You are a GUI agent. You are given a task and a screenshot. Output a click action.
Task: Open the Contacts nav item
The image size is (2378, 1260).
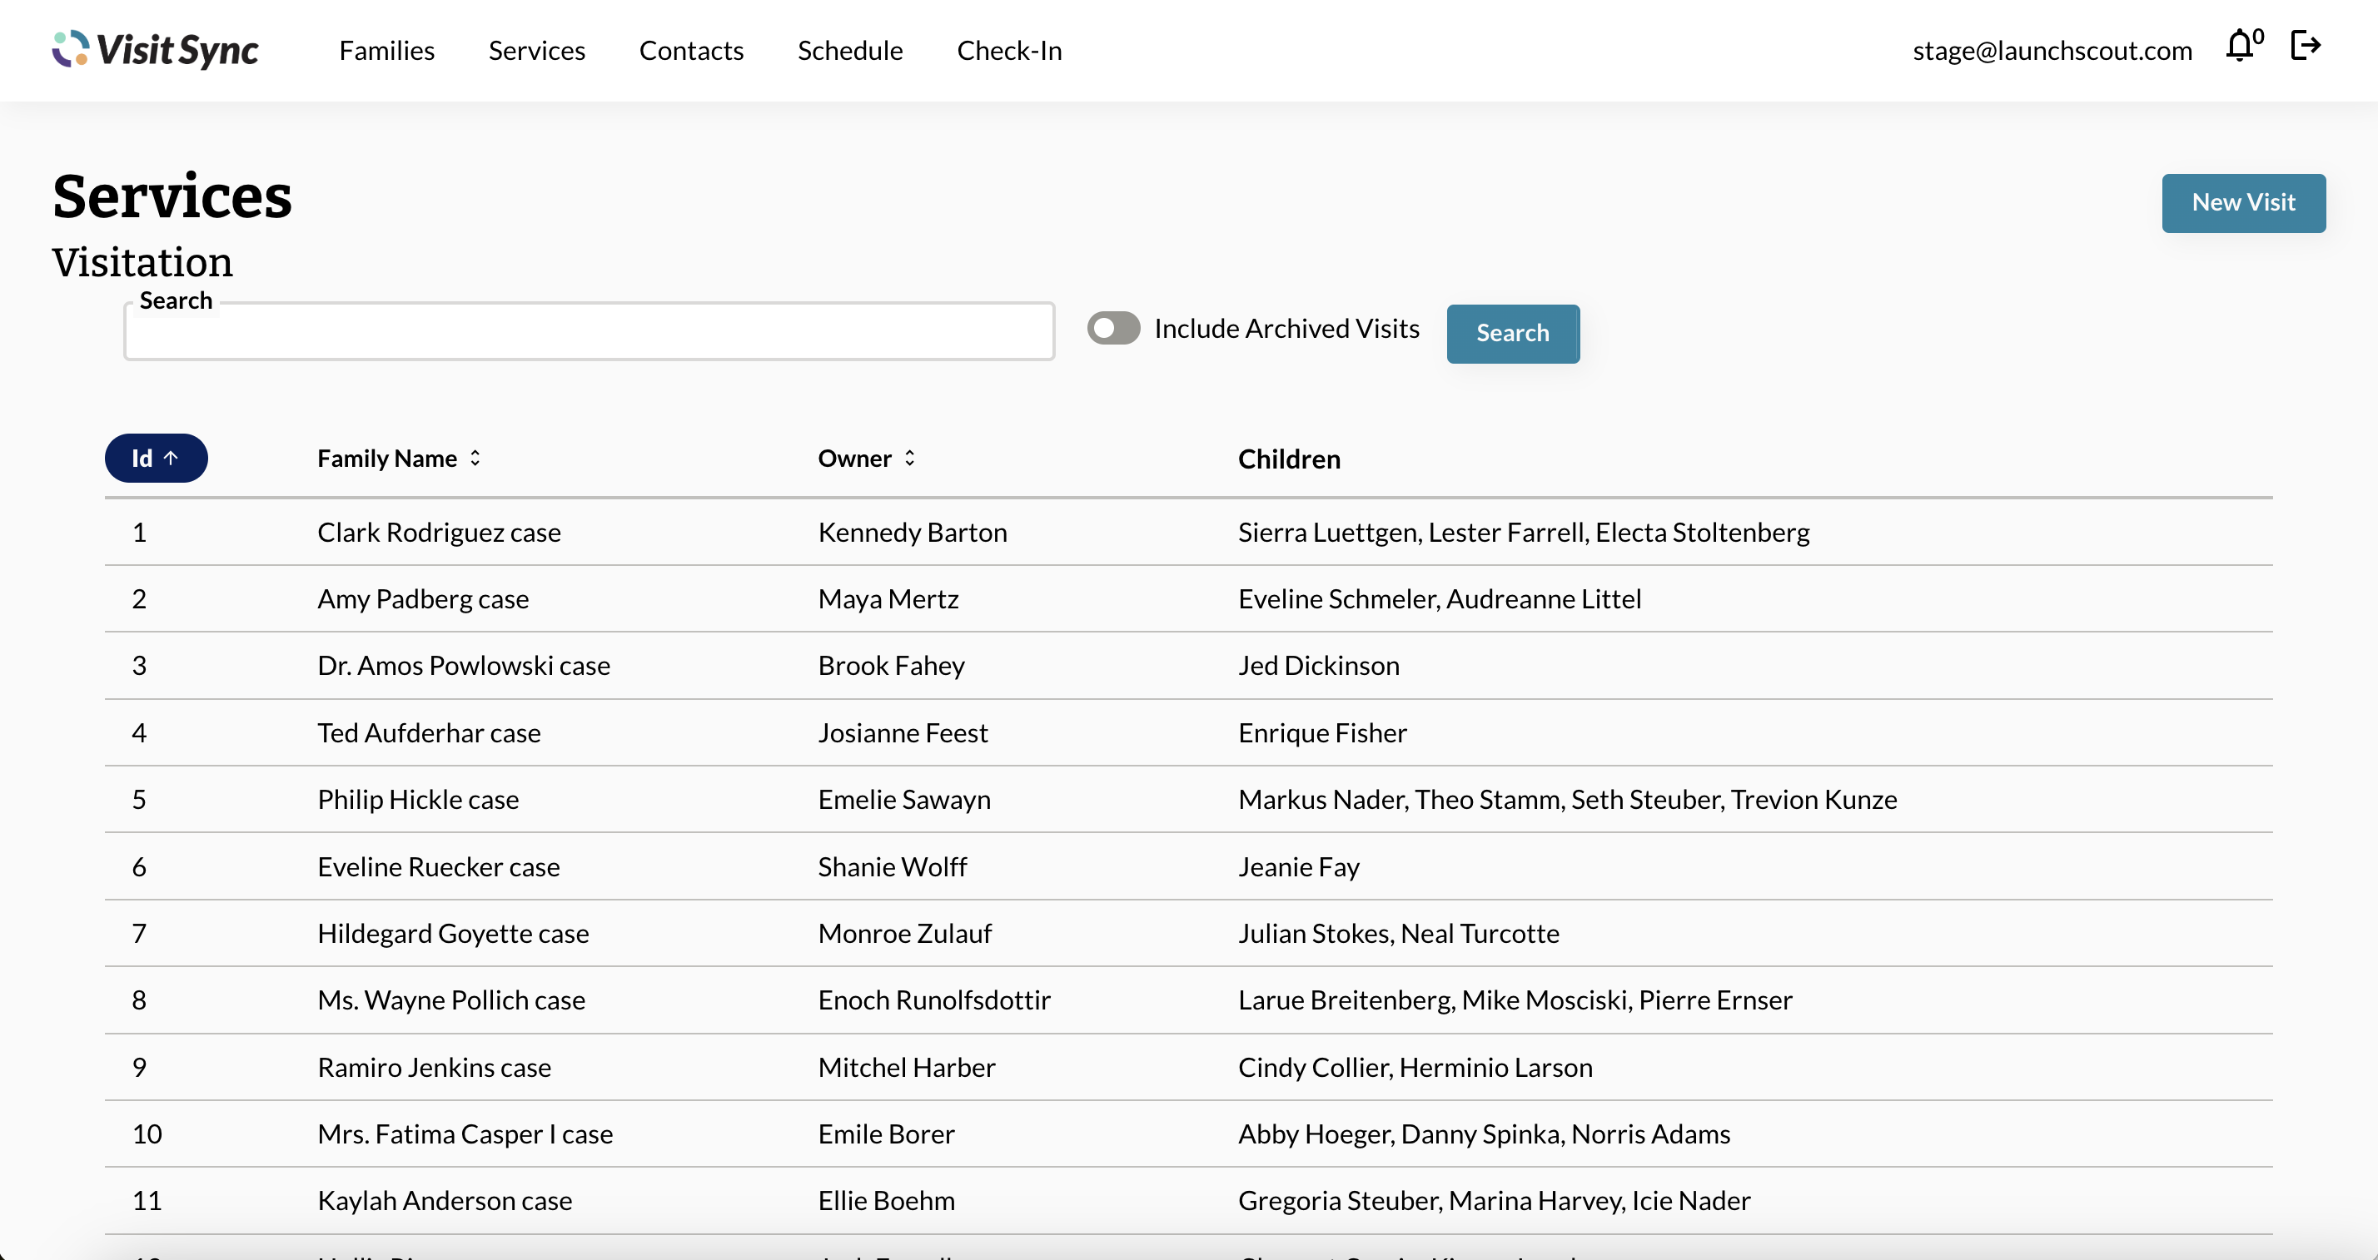(x=690, y=51)
